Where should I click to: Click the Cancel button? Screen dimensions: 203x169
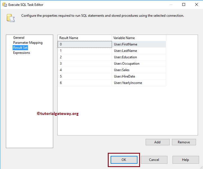[154, 160]
